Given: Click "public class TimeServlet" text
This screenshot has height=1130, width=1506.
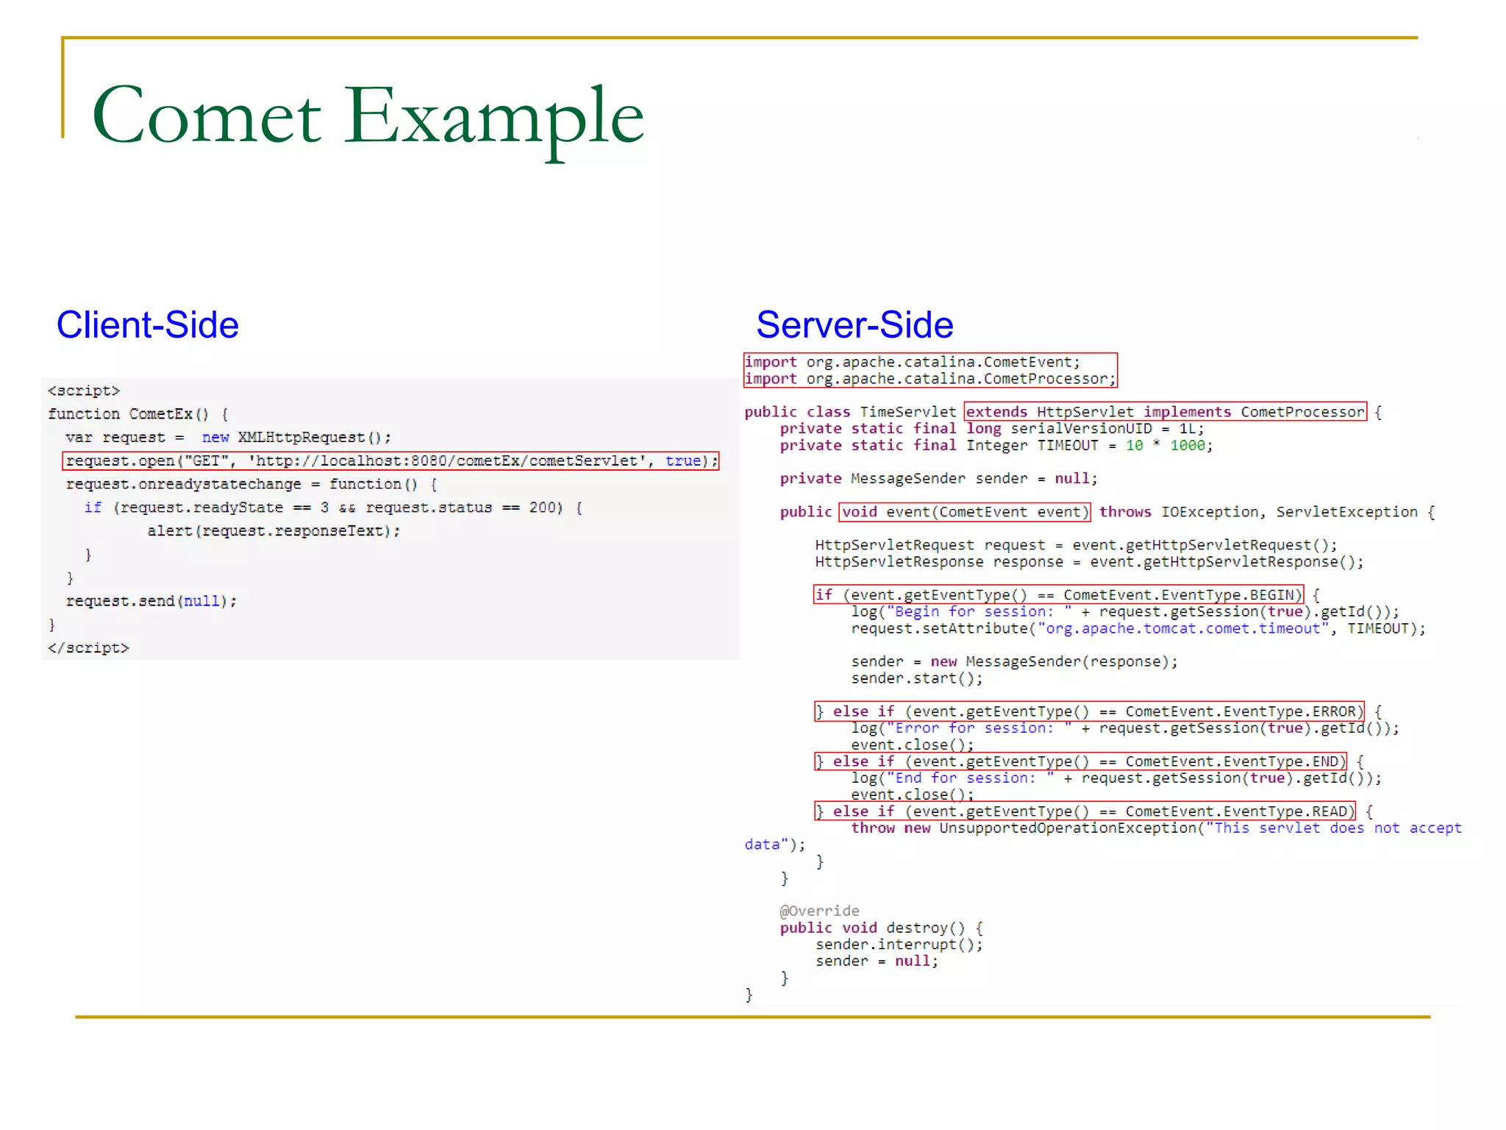Looking at the screenshot, I should (850, 412).
